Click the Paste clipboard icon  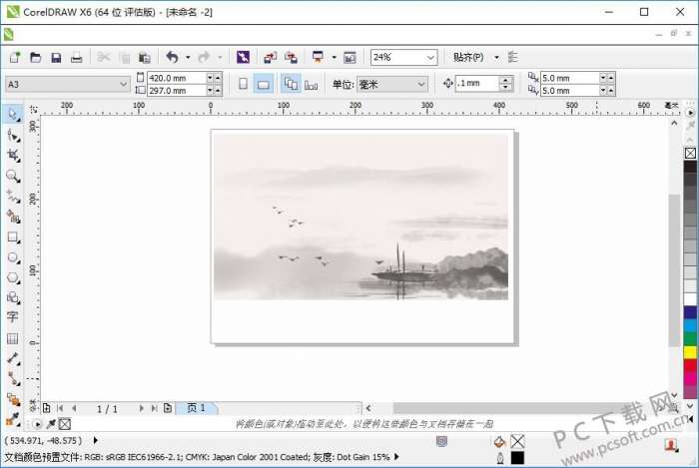point(145,58)
